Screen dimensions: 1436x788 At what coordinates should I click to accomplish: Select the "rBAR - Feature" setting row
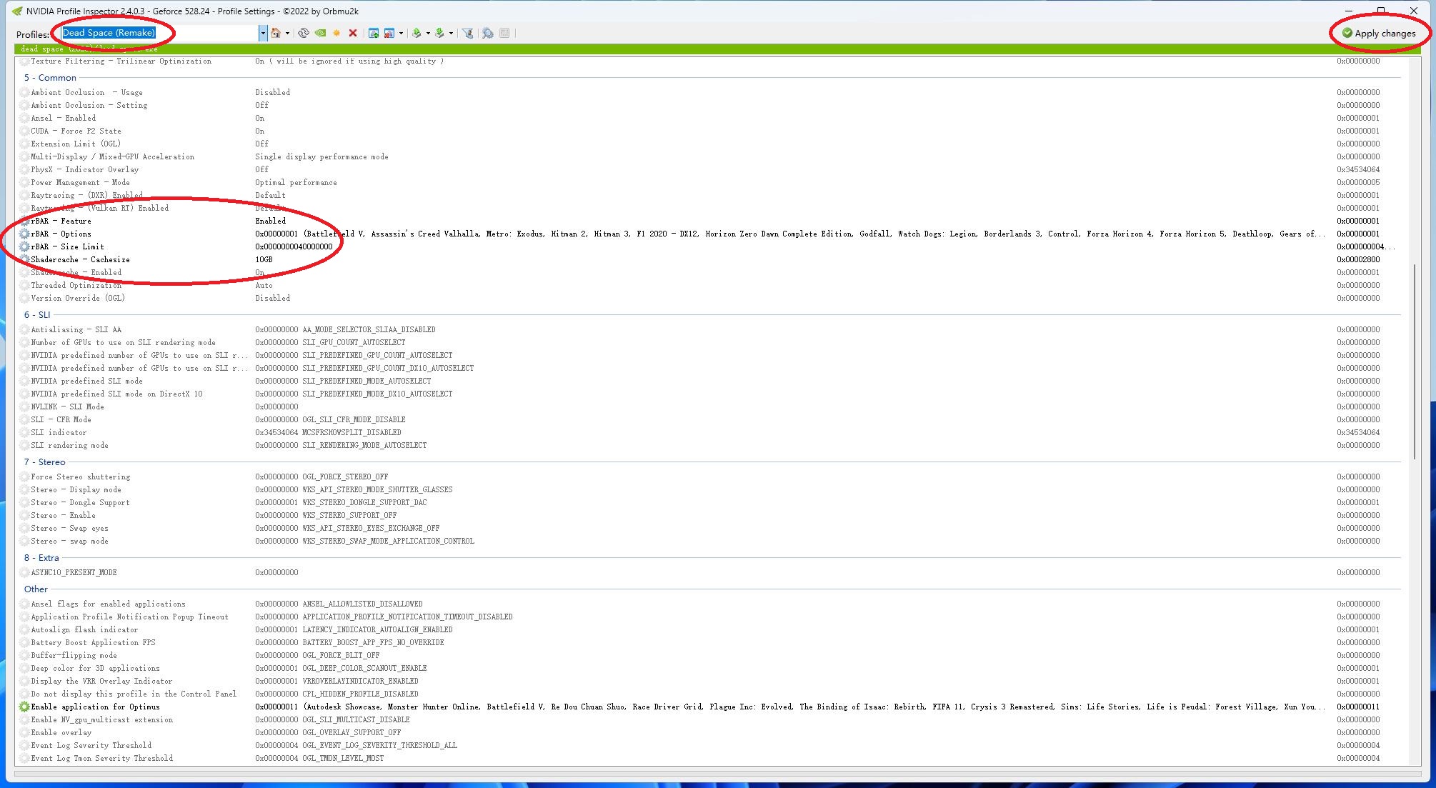61,221
